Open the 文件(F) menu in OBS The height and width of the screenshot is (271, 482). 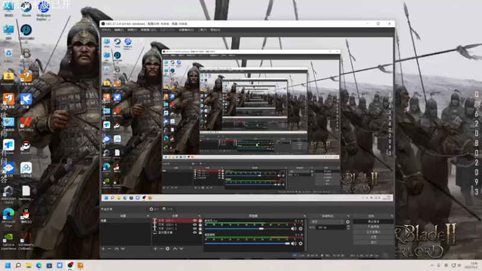tap(106, 30)
